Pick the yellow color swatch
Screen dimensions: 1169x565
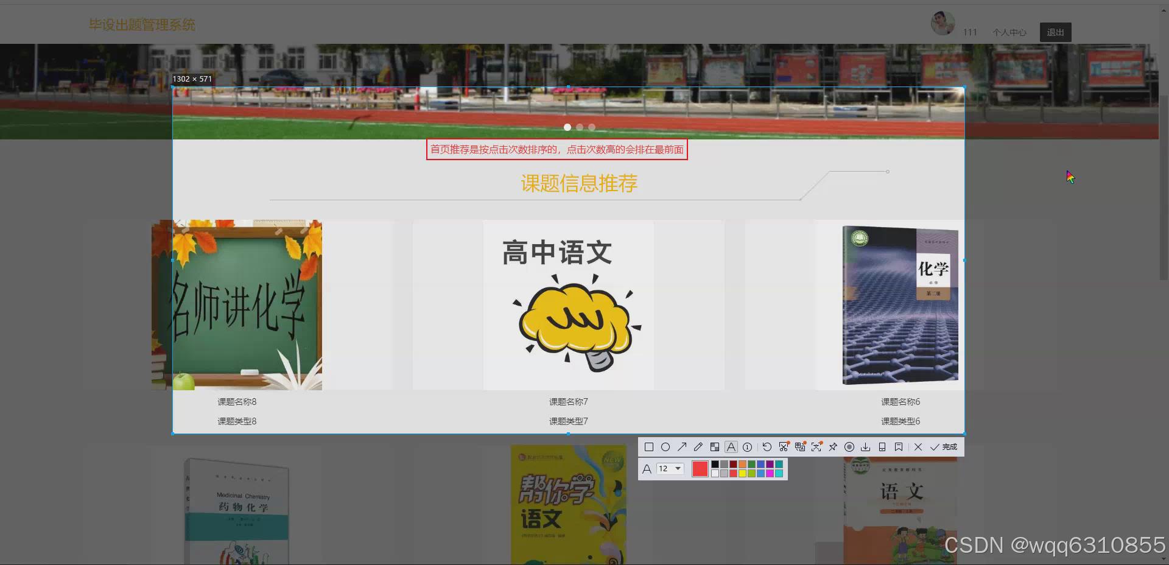[742, 473]
